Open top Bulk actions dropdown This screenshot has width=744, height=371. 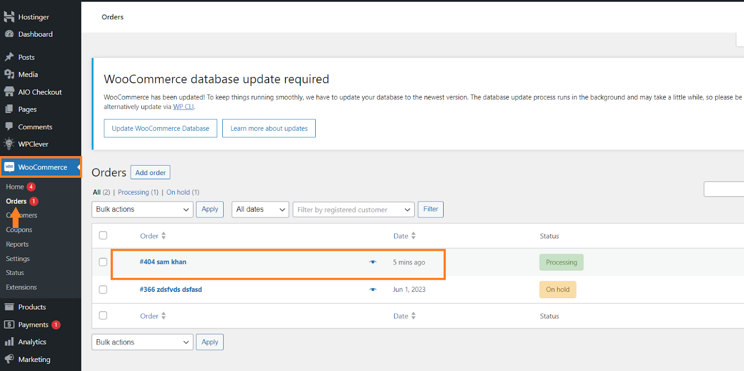(x=142, y=209)
